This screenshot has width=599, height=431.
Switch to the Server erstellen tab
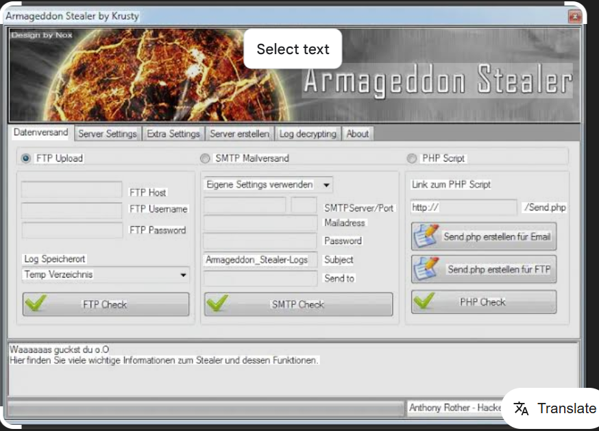[239, 134]
